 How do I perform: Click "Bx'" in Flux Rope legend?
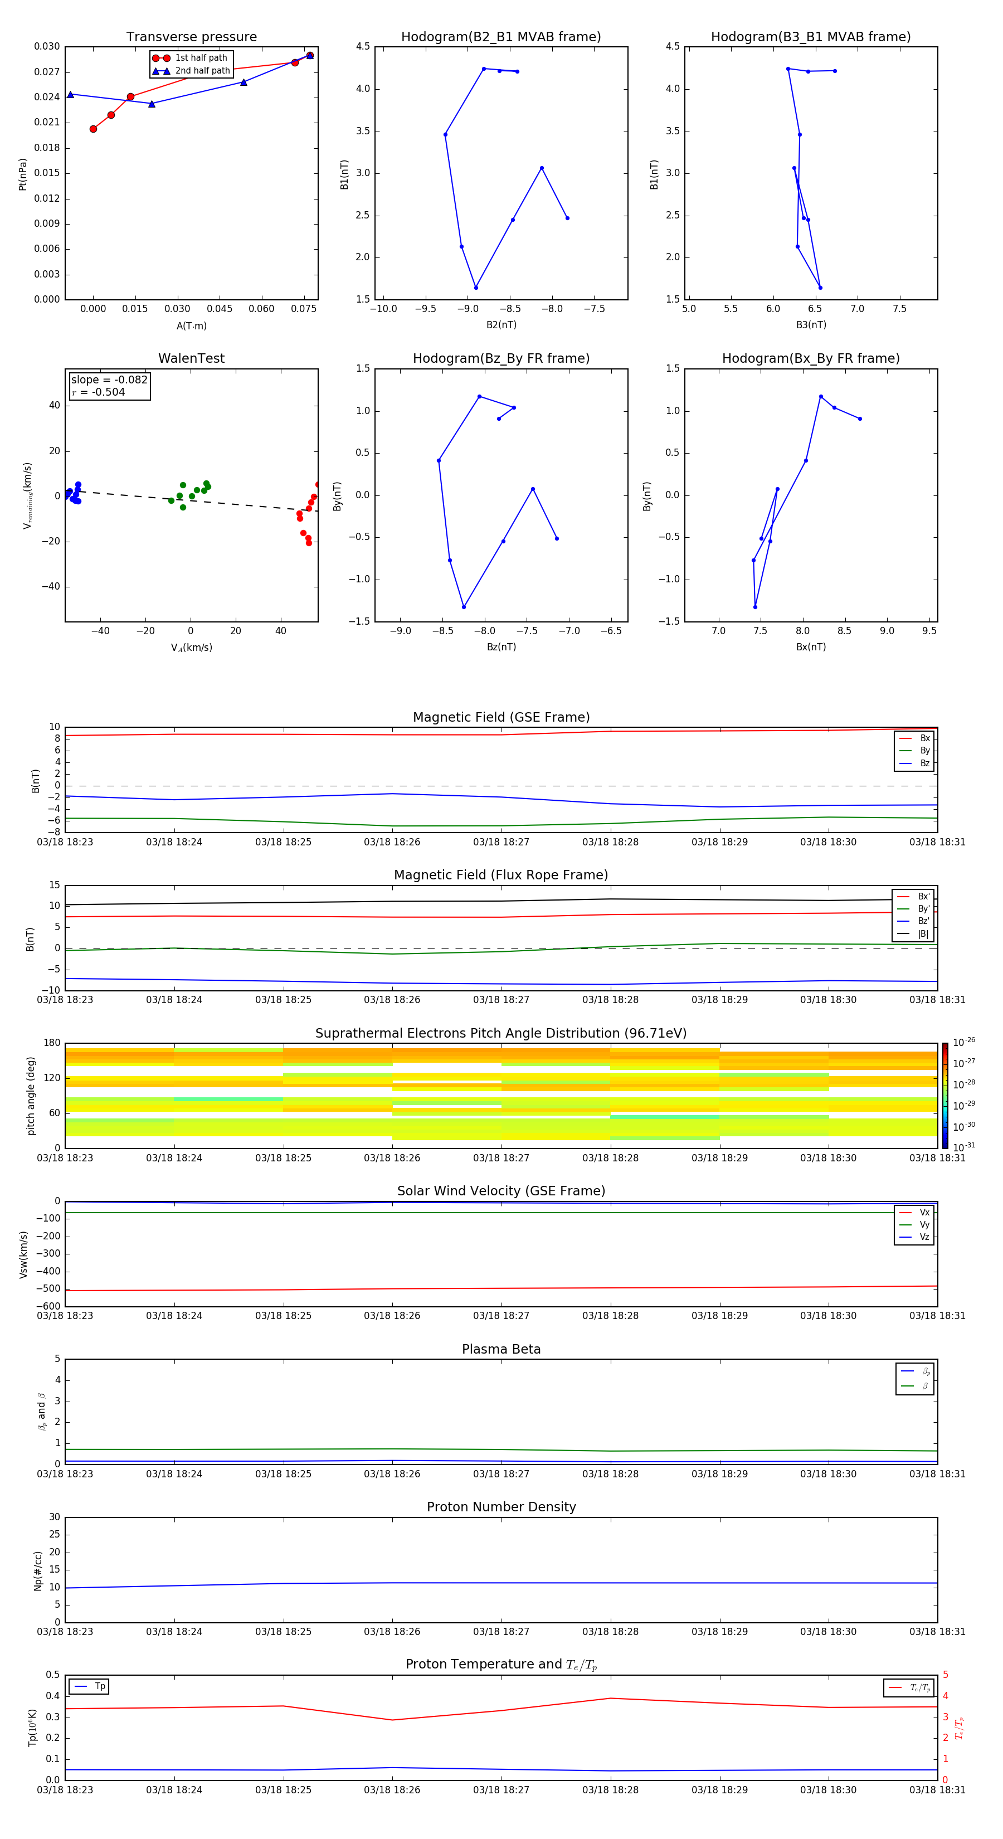[x=913, y=897]
